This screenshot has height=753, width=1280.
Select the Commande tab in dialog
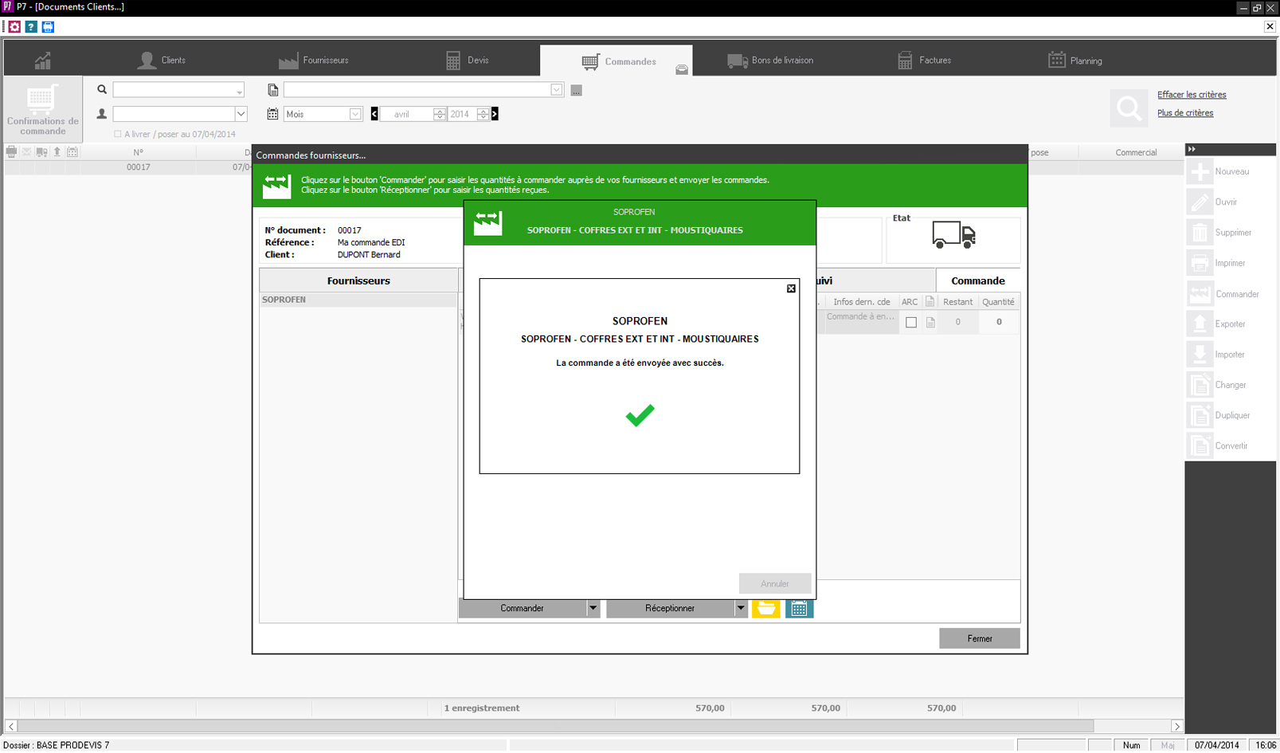977,281
